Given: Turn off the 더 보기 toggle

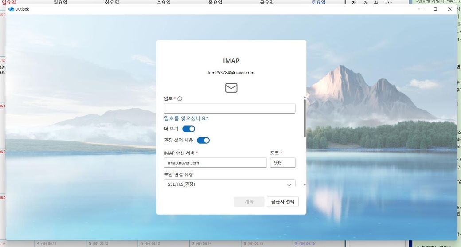Looking at the screenshot, I should [x=189, y=129].
